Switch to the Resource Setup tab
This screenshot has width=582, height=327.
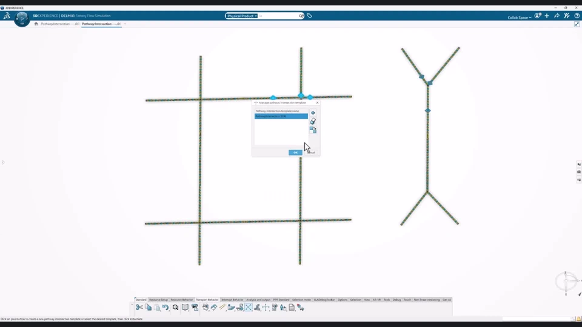[x=158, y=300]
